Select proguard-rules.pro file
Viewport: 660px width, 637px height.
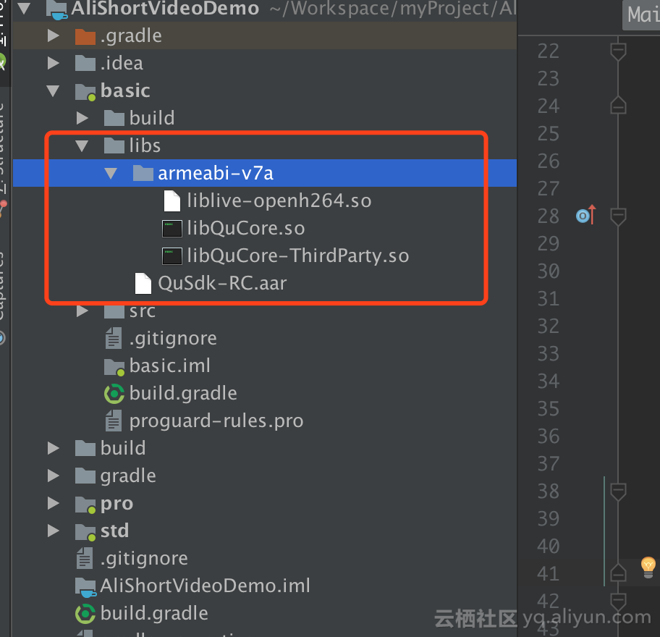(216, 421)
